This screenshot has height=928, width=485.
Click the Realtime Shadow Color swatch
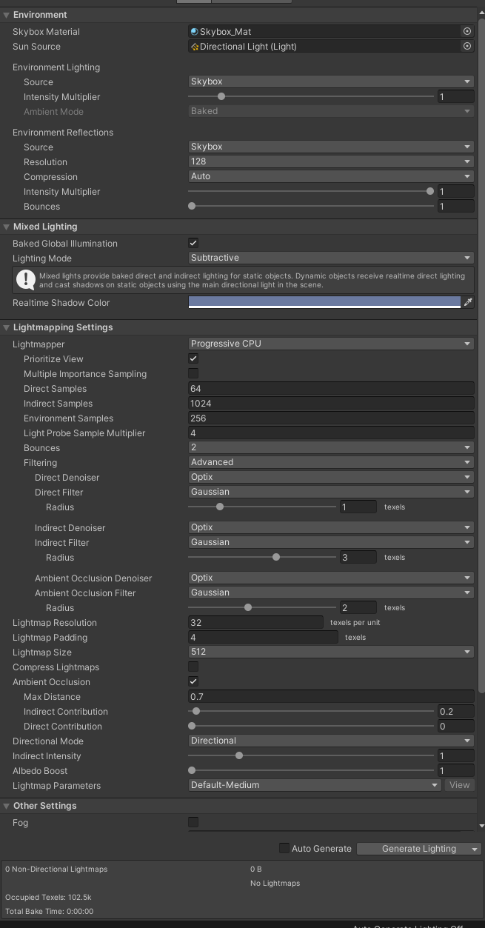tap(324, 302)
